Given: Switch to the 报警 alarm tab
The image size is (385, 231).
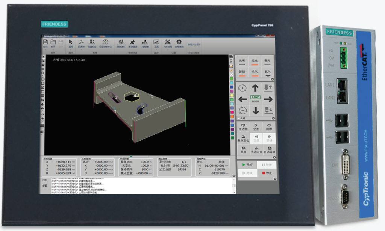Looking at the screenshot, I should (45, 186).
